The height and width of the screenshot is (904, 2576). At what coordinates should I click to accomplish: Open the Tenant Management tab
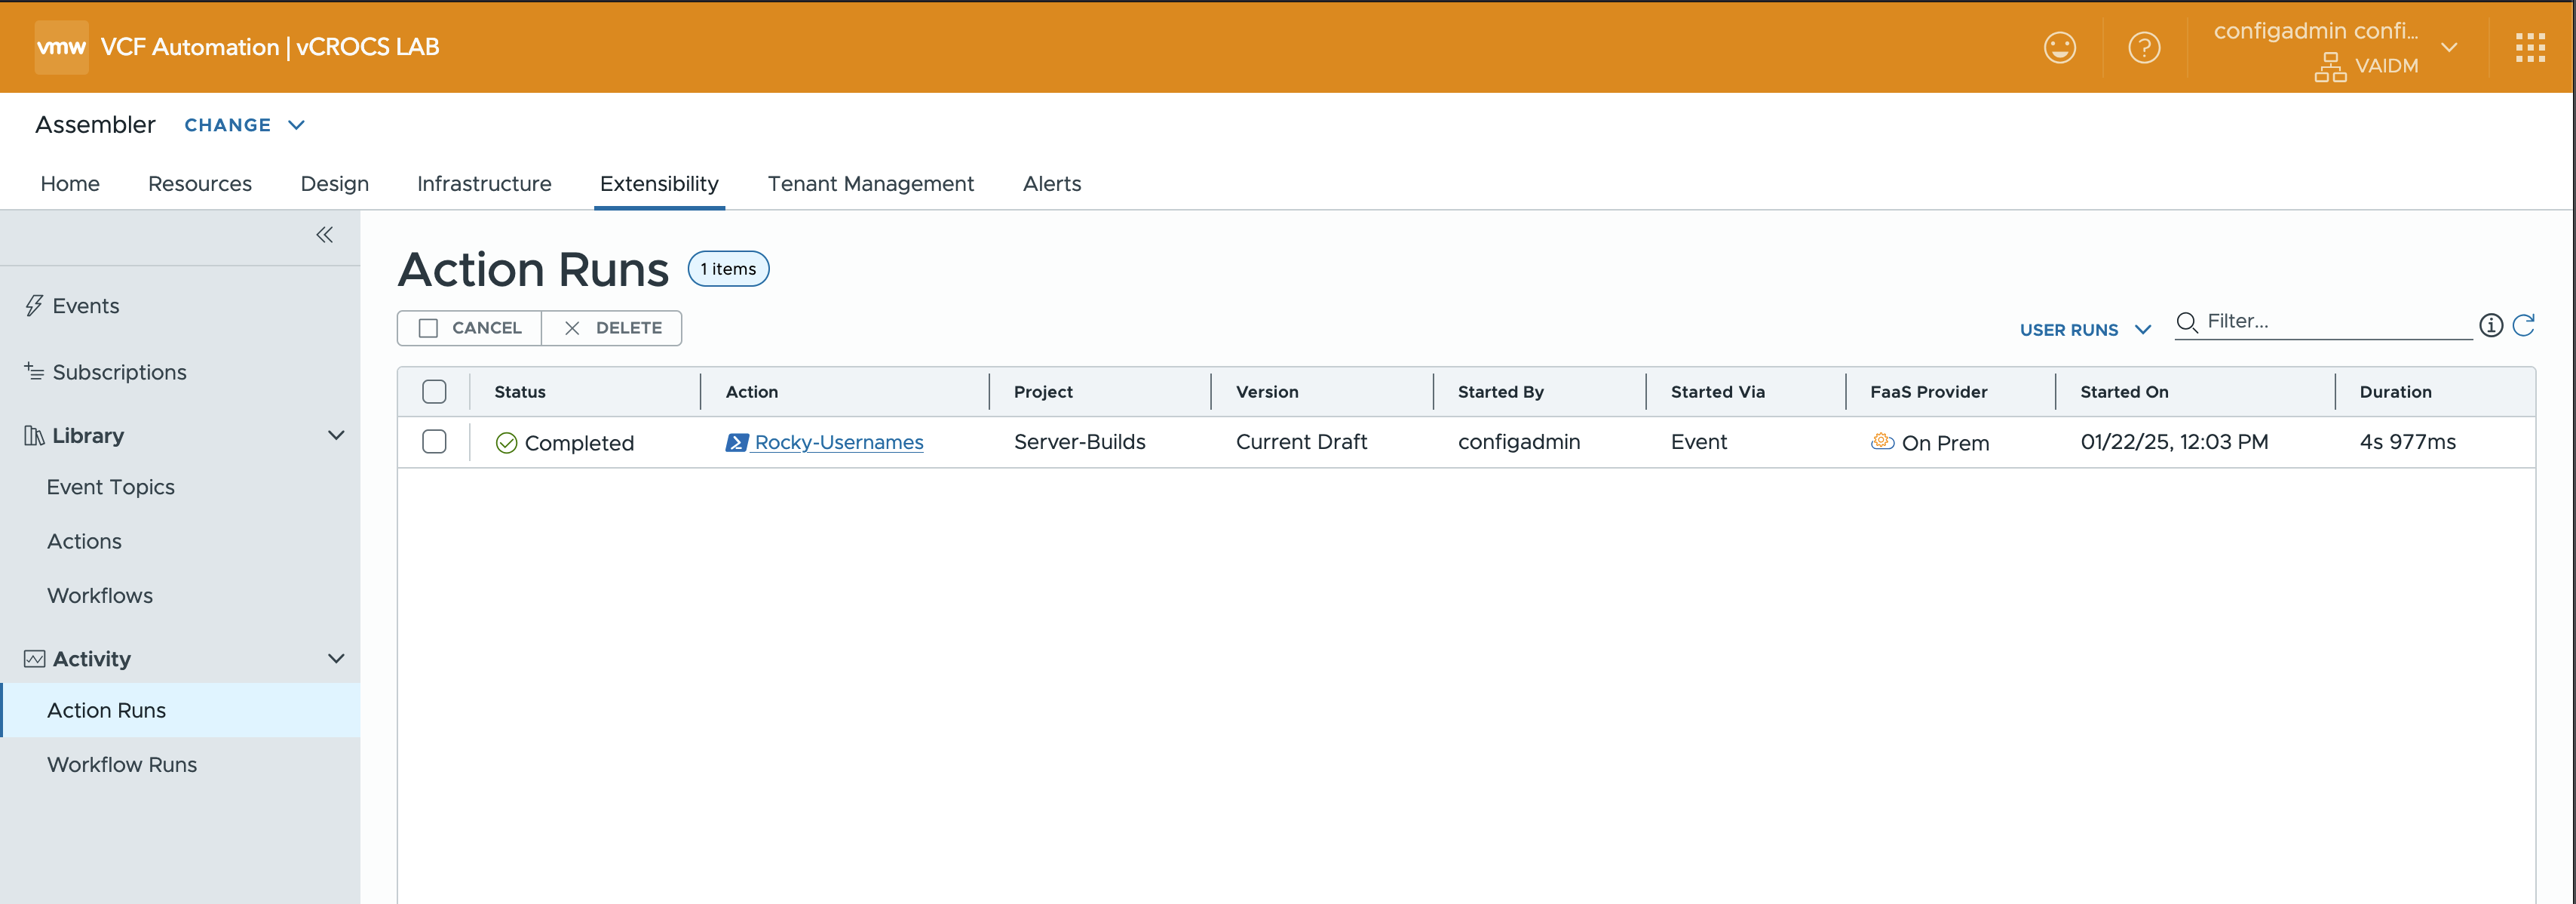tap(870, 183)
